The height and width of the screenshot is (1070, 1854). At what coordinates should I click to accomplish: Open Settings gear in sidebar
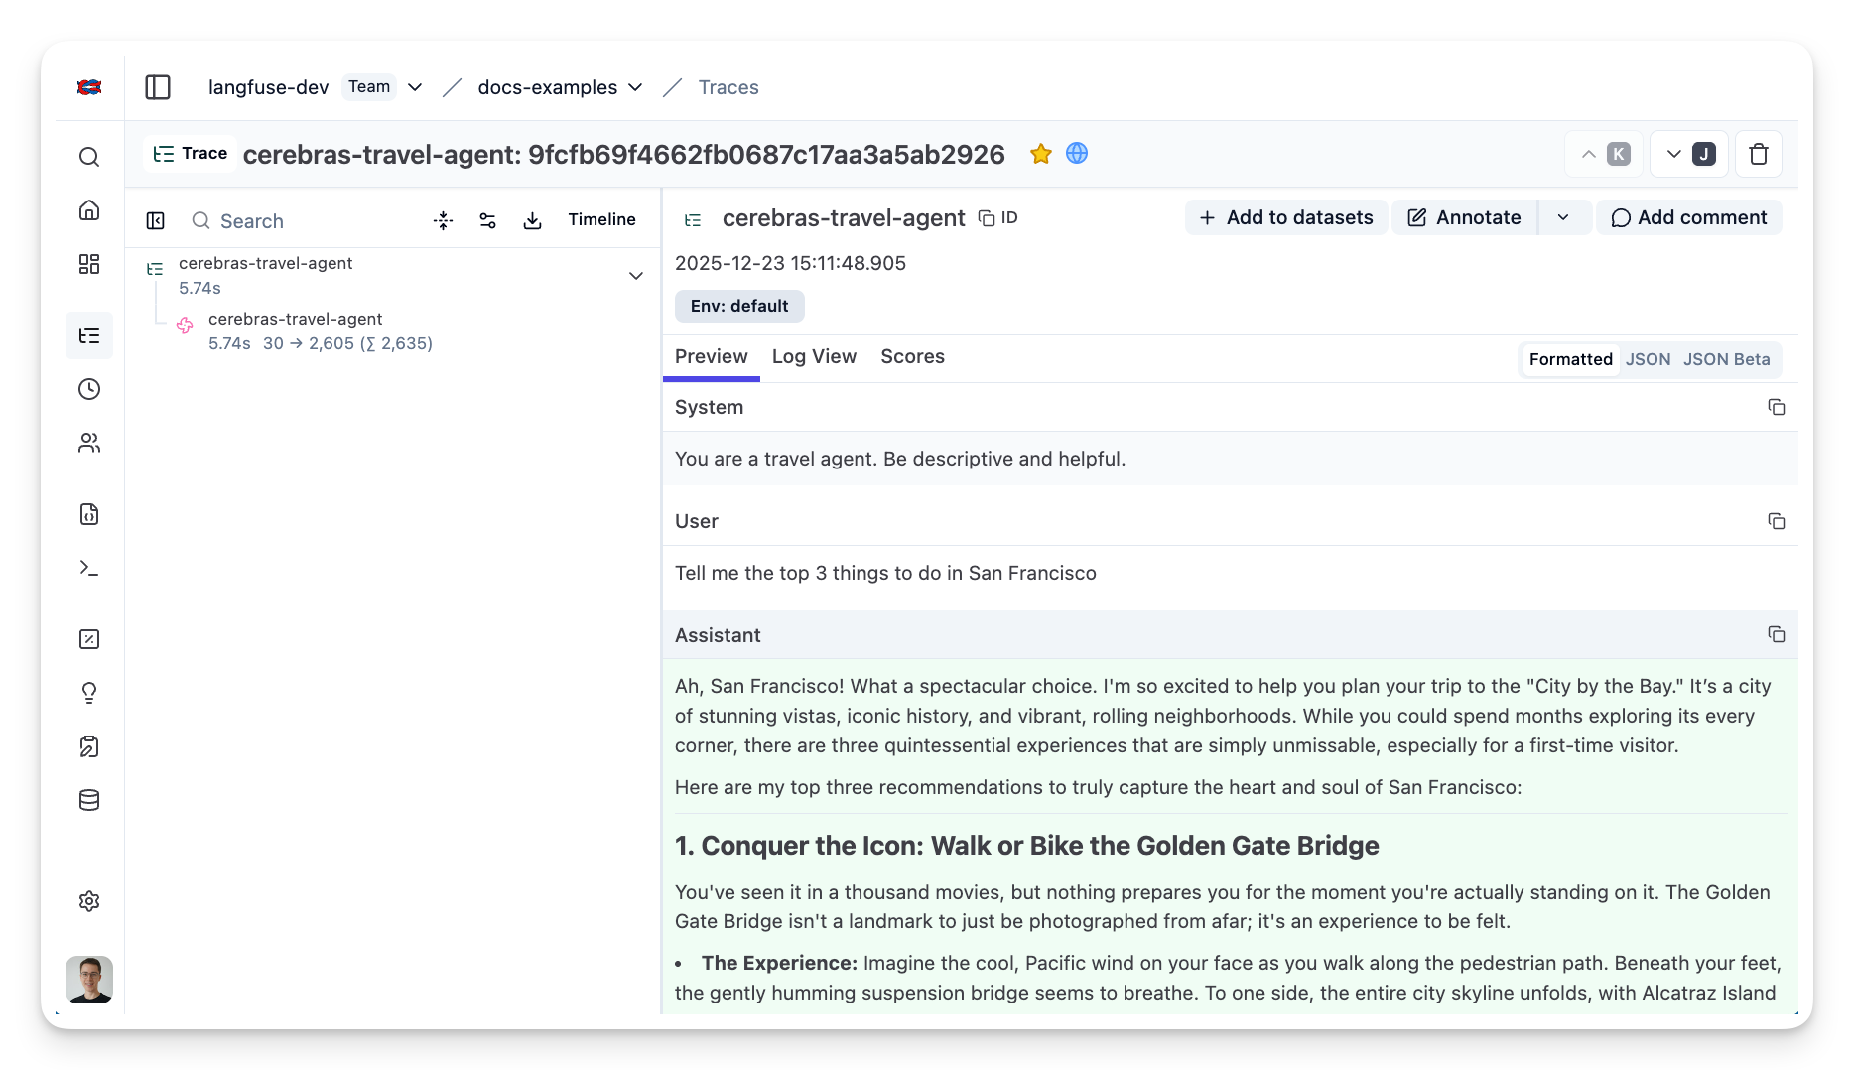89,901
